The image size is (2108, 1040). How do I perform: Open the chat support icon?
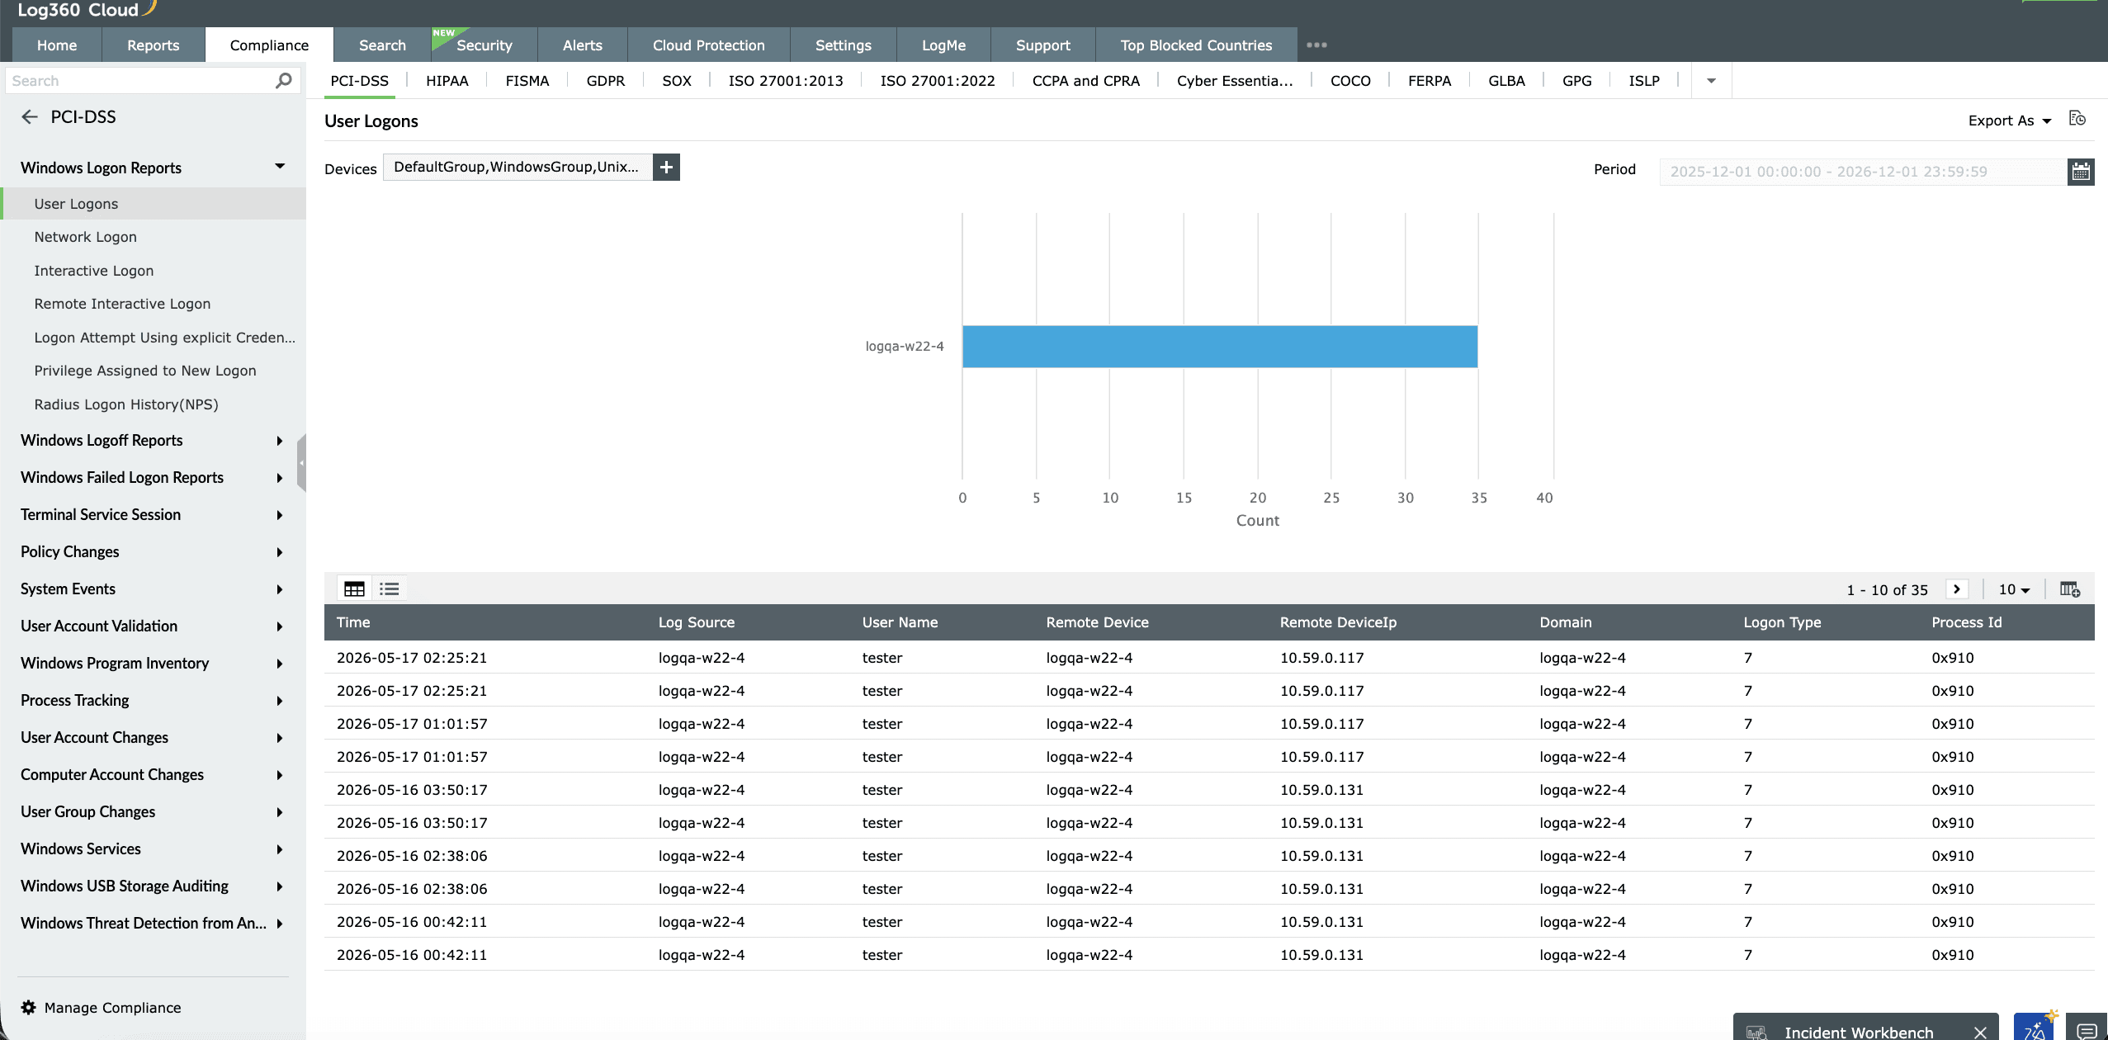[2087, 1031]
